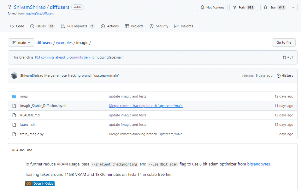Open the imgs row commit message

127,96
